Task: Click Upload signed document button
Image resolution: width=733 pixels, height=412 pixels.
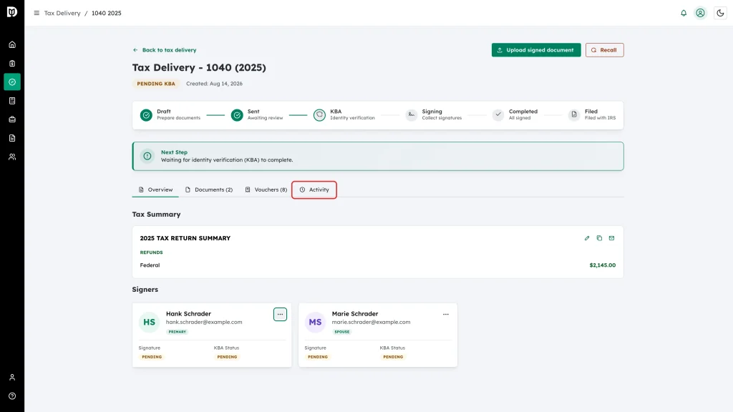Action: 536,50
